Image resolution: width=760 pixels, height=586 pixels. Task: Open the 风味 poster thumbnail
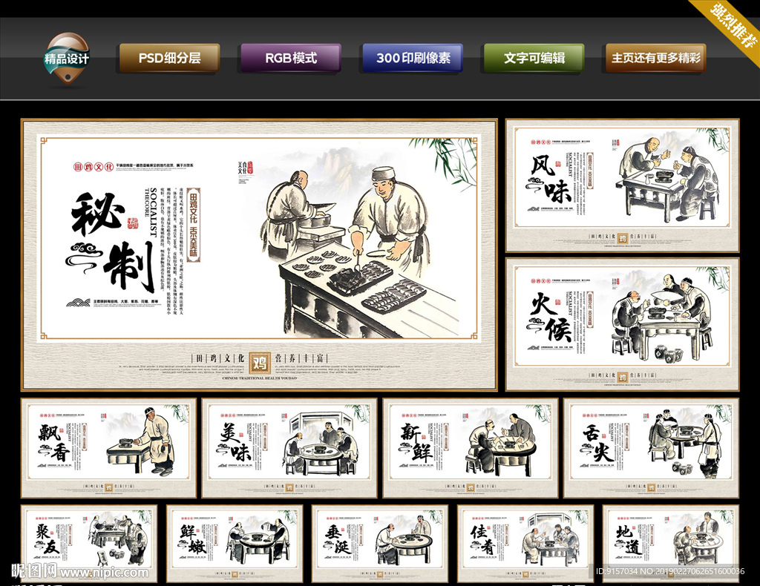[623, 185]
